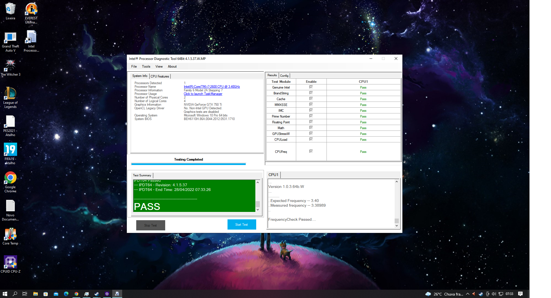Toggle the Prime Number test checkbox
Image resolution: width=551 pixels, height=298 pixels.
[x=311, y=116]
